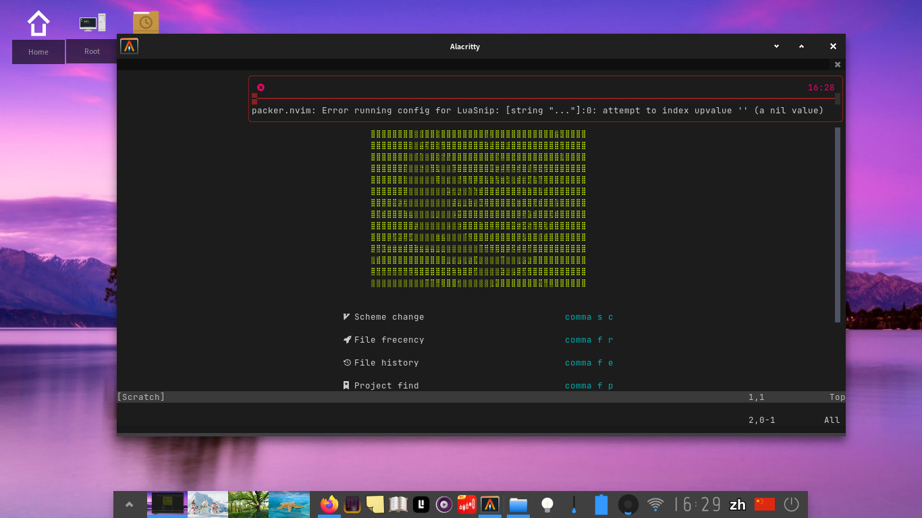Open the ebook reader book icon in taskbar
The image size is (922, 518).
coord(398,504)
